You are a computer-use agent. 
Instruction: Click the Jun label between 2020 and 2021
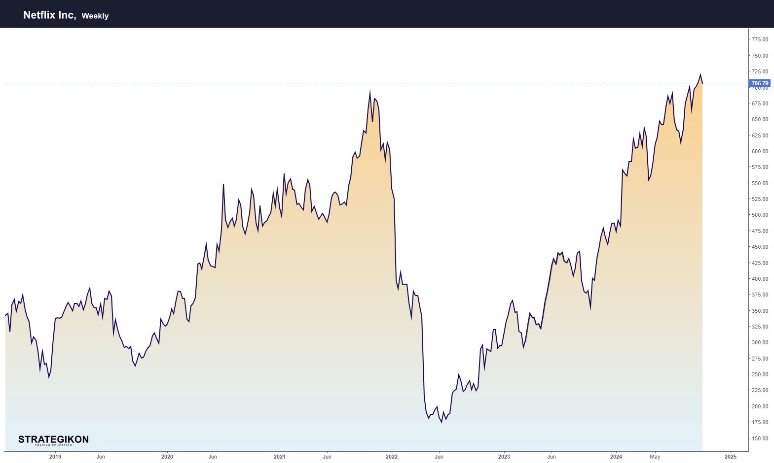pyautogui.click(x=213, y=457)
